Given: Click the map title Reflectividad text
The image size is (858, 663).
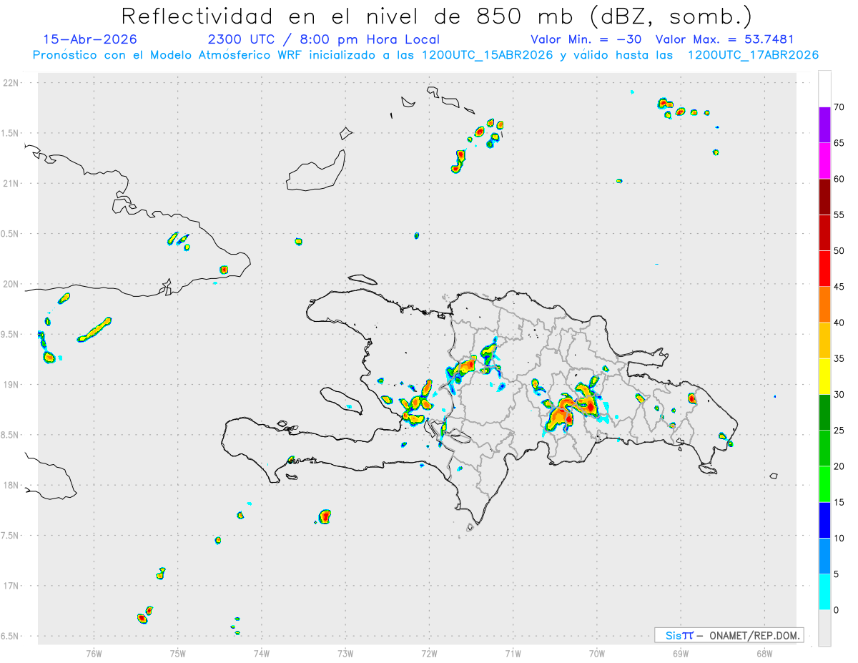Looking at the screenshot, I should tap(197, 16).
